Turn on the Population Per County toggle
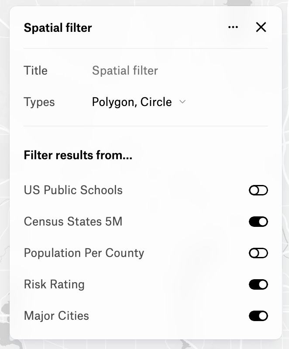289x349 pixels. (x=258, y=253)
